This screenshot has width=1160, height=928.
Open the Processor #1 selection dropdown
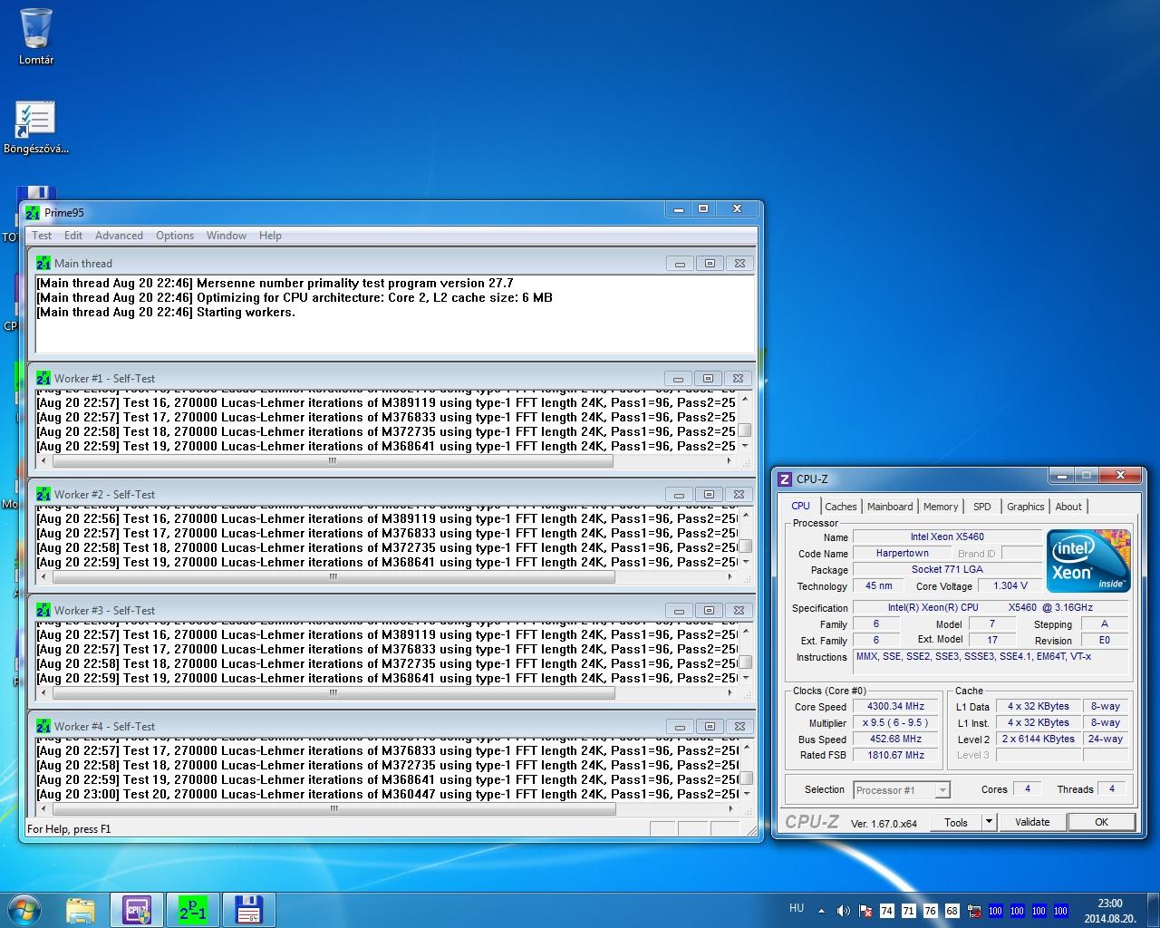(902, 790)
